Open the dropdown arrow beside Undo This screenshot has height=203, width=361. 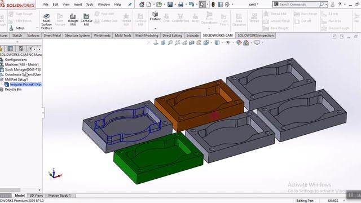pyautogui.click(x=196, y=4)
